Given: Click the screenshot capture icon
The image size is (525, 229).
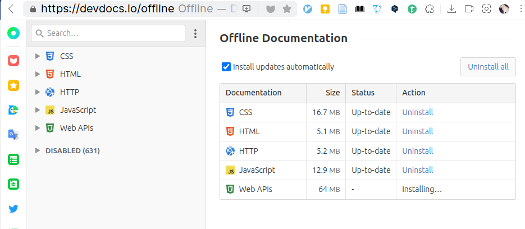Looking at the screenshot, I should click(486, 9).
